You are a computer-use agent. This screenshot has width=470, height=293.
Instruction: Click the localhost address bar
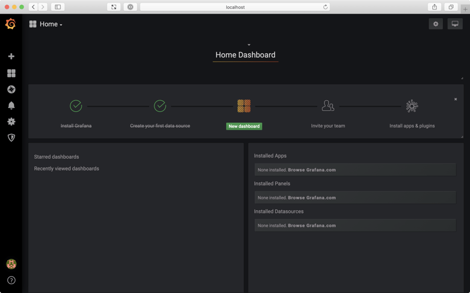tap(235, 7)
